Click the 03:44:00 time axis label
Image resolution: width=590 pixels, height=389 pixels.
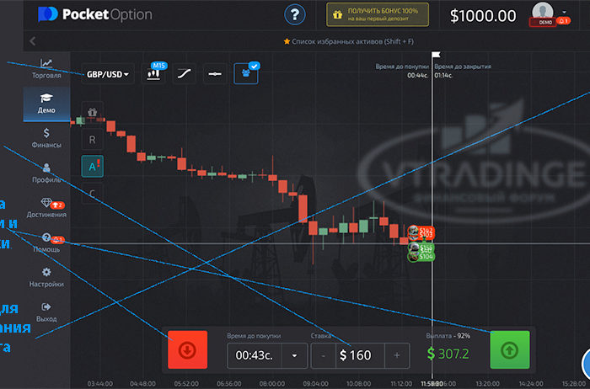coord(100,384)
